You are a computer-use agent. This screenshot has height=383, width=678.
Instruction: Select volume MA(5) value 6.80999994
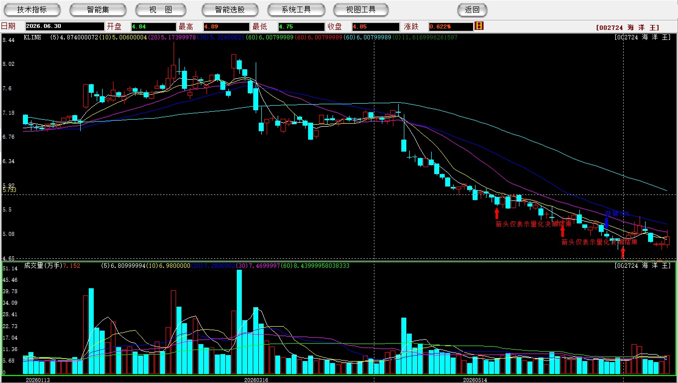[x=128, y=266]
